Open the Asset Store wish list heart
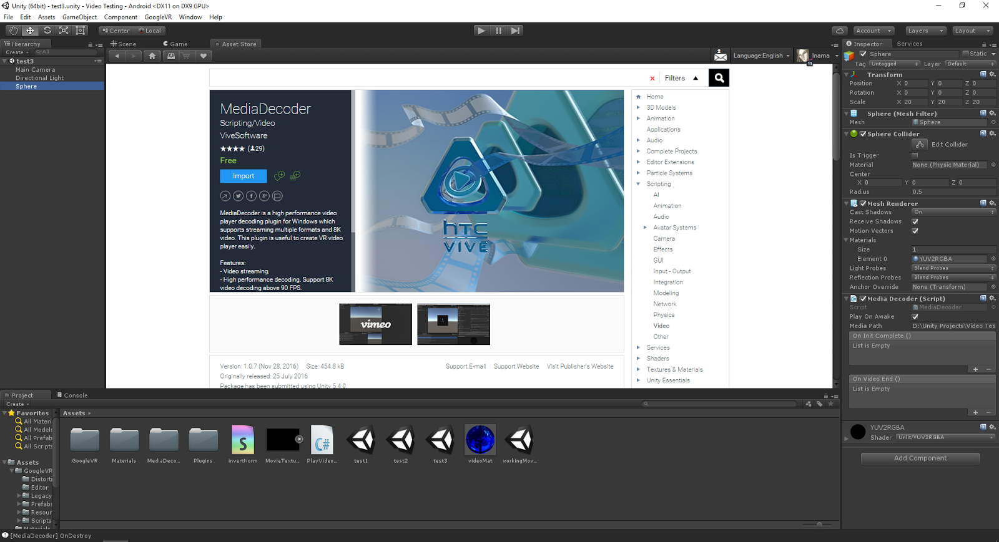 click(203, 56)
